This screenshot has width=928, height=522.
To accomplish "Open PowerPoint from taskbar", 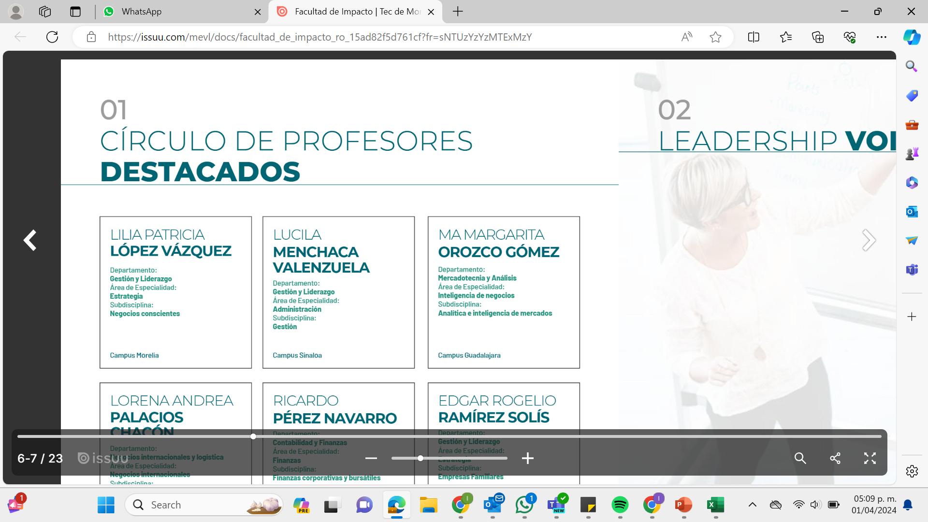I will (x=684, y=505).
